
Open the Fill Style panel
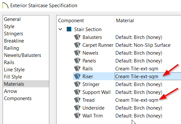13,77
